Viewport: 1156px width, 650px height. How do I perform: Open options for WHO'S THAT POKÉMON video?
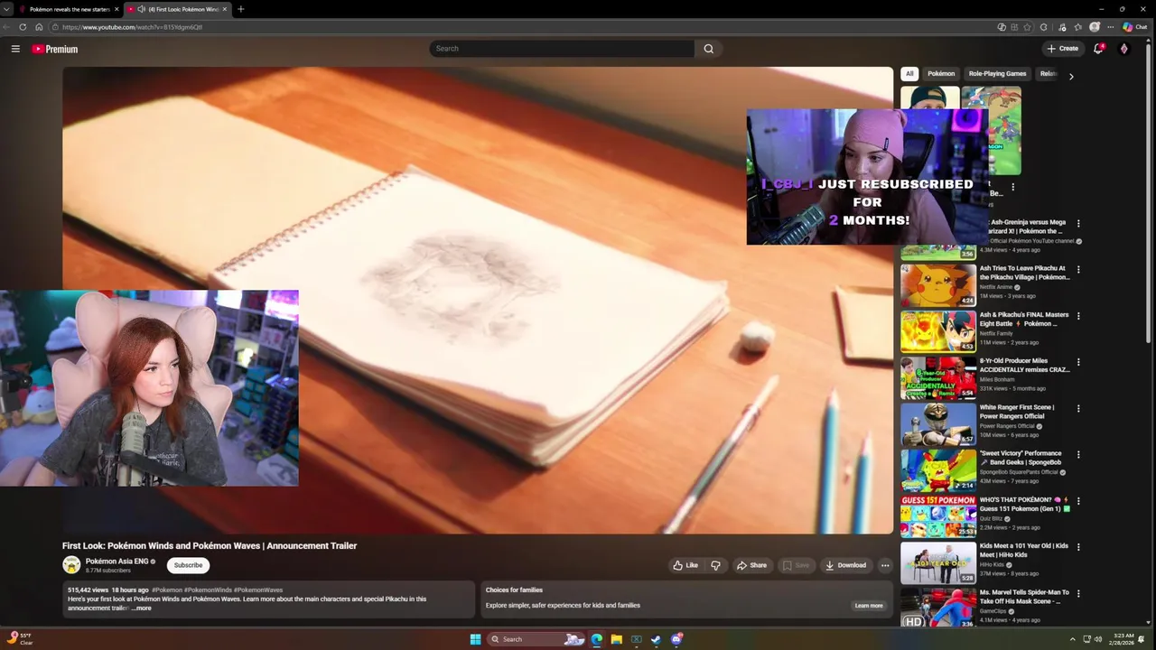tap(1078, 501)
